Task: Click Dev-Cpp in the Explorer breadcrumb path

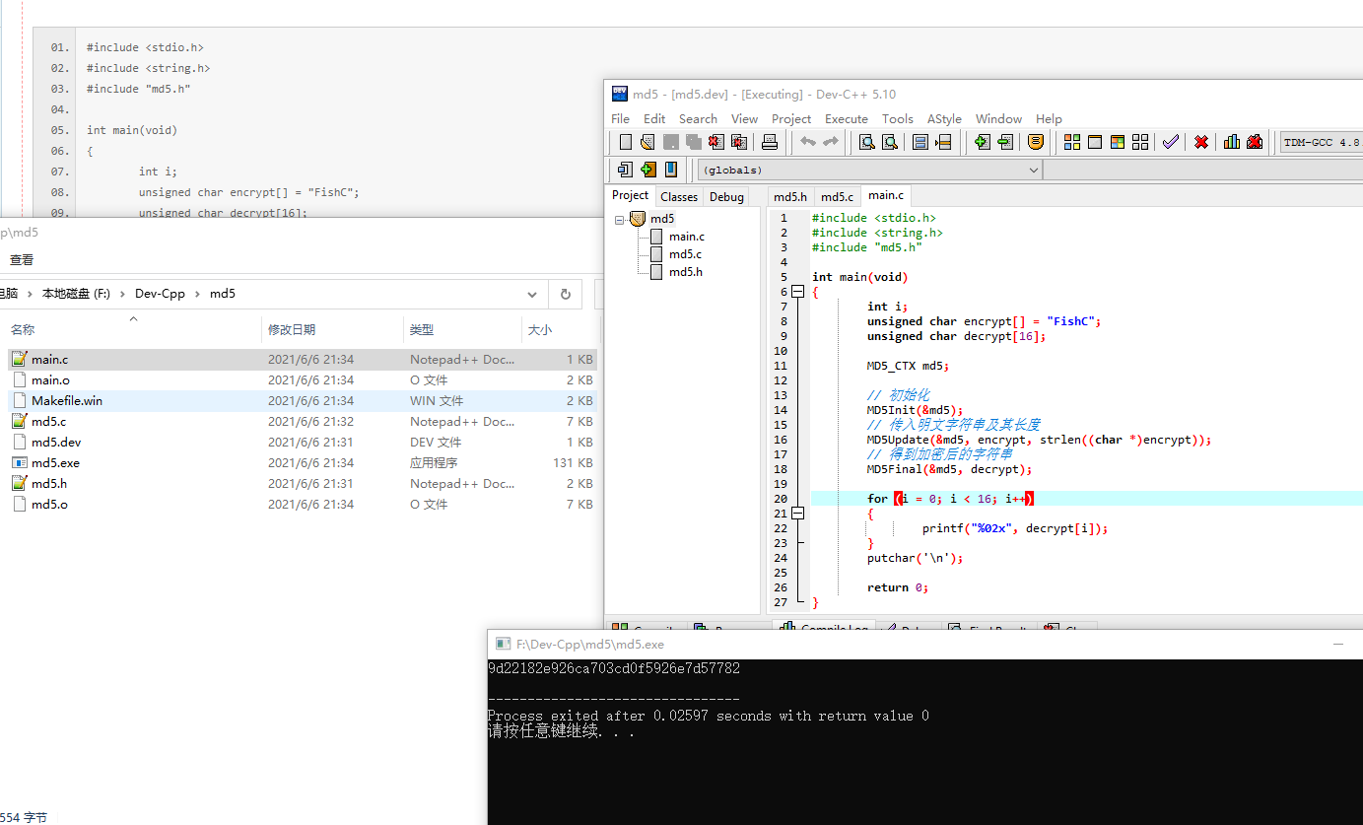Action: [161, 294]
